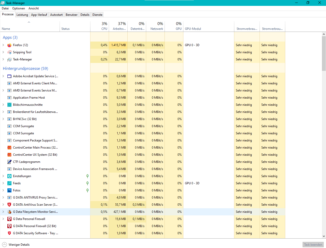Image resolution: width=326 pixels, height=248 pixels.
Task: Click the G Data Personal Firewall shield icon
Action: pyautogui.click(x=9, y=219)
